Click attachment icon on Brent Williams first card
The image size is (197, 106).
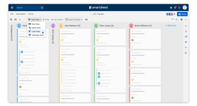click(132, 47)
